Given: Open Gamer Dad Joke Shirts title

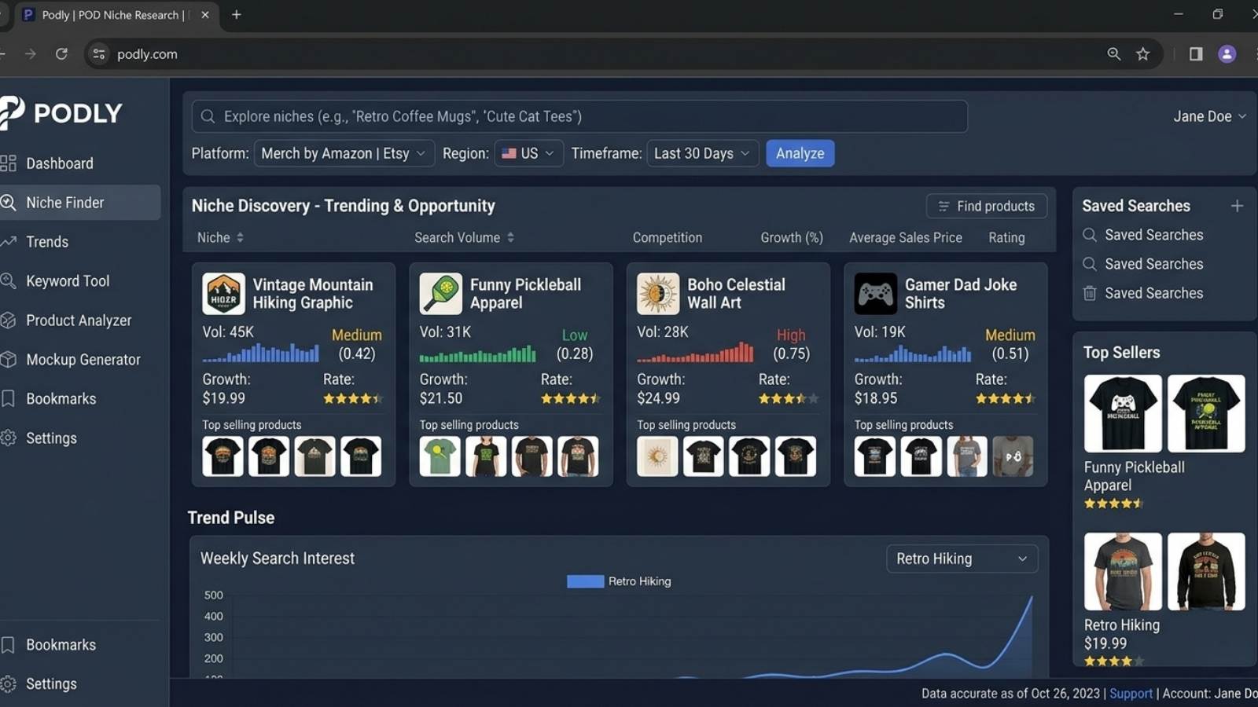Looking at the screenshot, I should tap(960, 294).
